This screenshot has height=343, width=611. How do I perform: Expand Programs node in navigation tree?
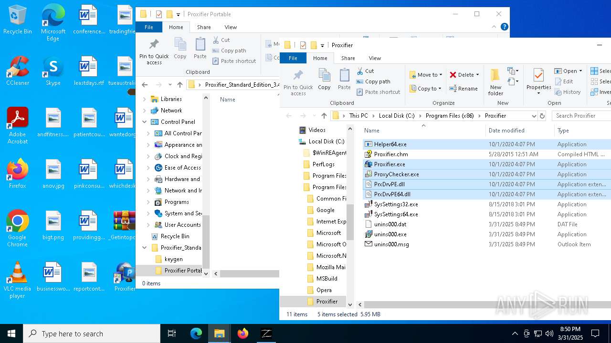(148, 202)
